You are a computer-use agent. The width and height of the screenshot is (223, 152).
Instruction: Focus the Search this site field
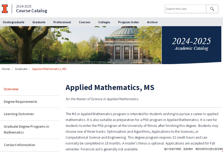click(186, 9)
